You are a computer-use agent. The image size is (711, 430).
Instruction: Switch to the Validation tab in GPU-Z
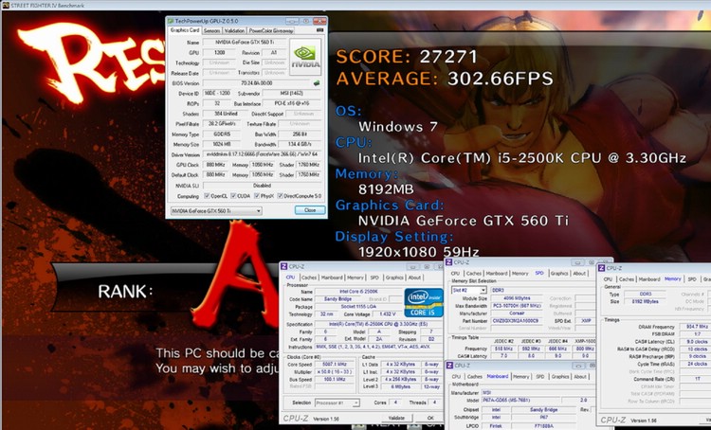pos(234,31)
